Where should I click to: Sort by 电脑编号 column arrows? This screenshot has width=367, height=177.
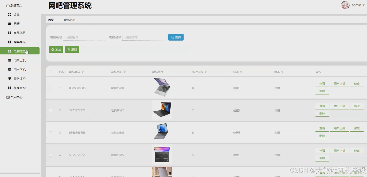pos(83,72)
